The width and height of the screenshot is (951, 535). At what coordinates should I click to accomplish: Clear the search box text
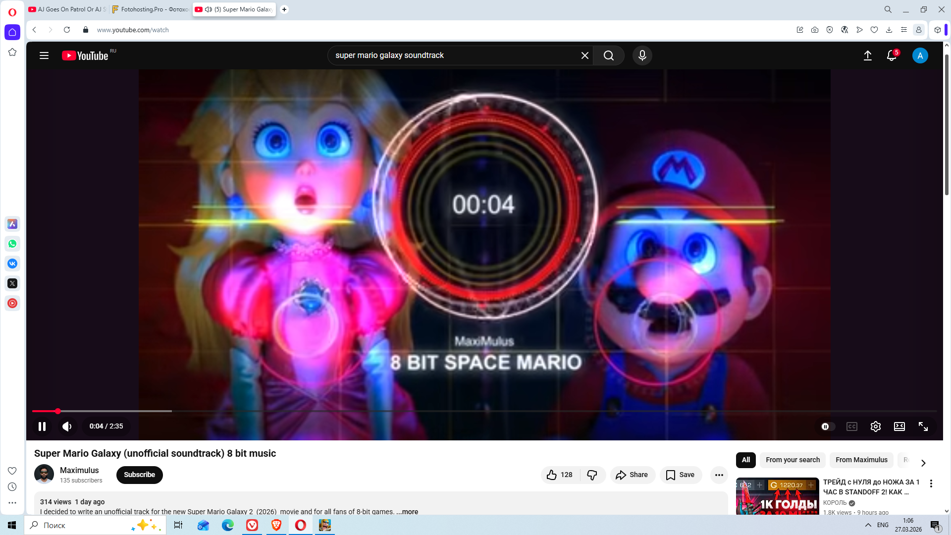(x=584, y=55)
